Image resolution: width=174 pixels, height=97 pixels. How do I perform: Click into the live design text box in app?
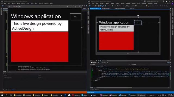[40, 26]
